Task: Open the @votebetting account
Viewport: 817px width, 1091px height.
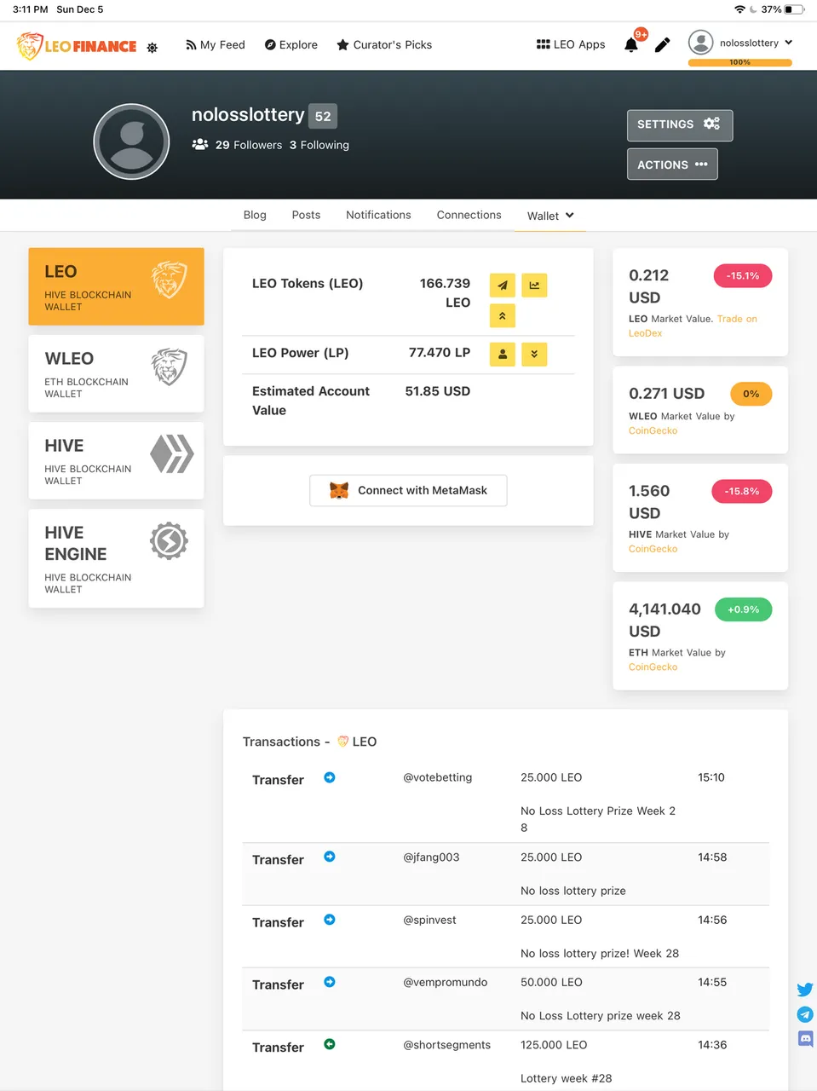Action: point(437,777)
